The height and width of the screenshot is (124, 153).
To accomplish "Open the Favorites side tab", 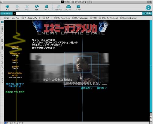I will pyautogui.click(x=2, y=30).
